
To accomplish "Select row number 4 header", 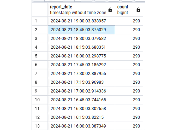I will point(40,47).
